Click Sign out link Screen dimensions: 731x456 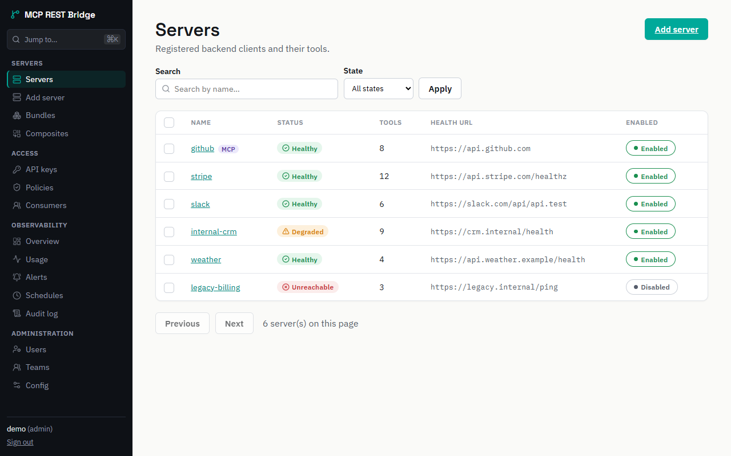pyautogui.click(x=20, y=442)
